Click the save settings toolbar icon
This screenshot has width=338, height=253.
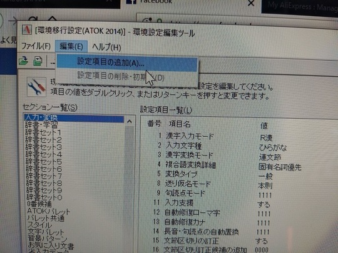38,61
